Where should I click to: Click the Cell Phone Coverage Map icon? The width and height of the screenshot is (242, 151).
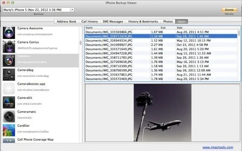click(9, 141)
